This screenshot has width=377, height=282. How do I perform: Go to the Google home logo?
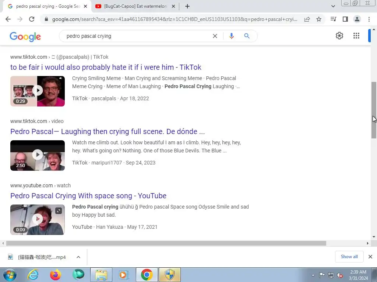click(25, 37)
